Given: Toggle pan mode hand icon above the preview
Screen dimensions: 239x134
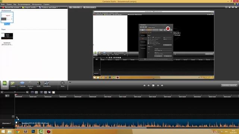Looking at the screenshot, I should coord(230,7).
